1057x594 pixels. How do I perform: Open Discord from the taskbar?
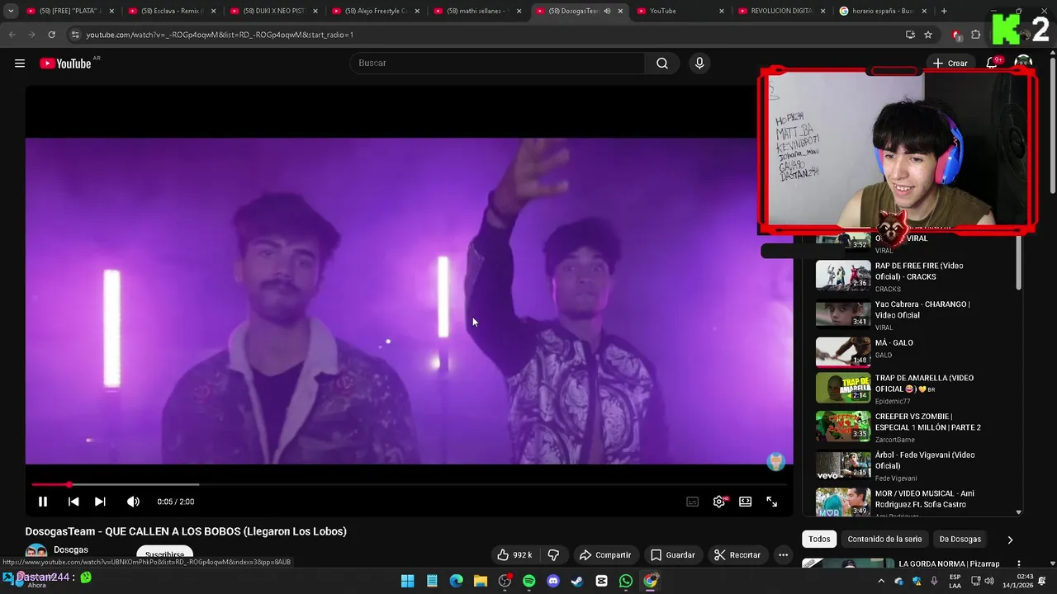coord(553,581)
